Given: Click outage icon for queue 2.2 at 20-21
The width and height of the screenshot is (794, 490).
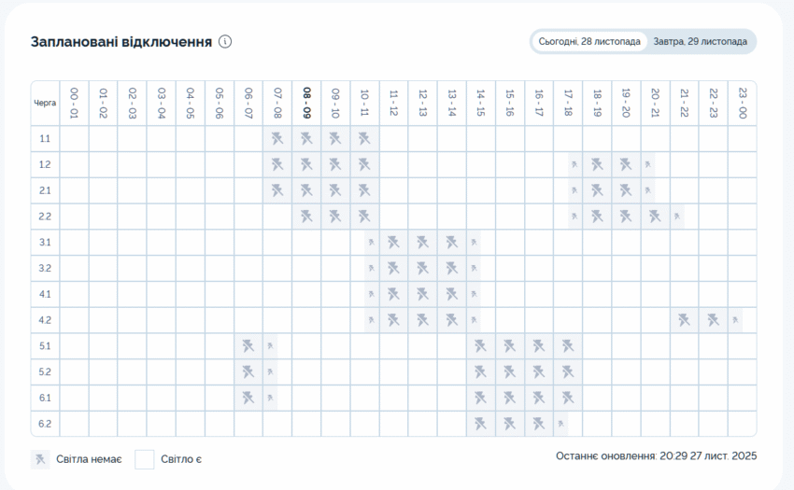Looking at the screenshot, I should point(655,217).
